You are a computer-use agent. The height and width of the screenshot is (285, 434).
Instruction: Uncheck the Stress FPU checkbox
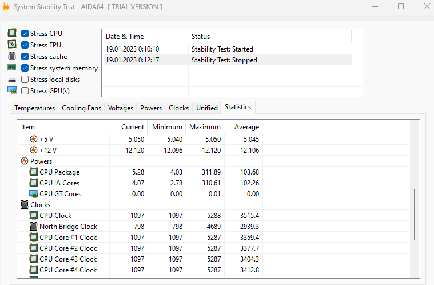[25, 45]
